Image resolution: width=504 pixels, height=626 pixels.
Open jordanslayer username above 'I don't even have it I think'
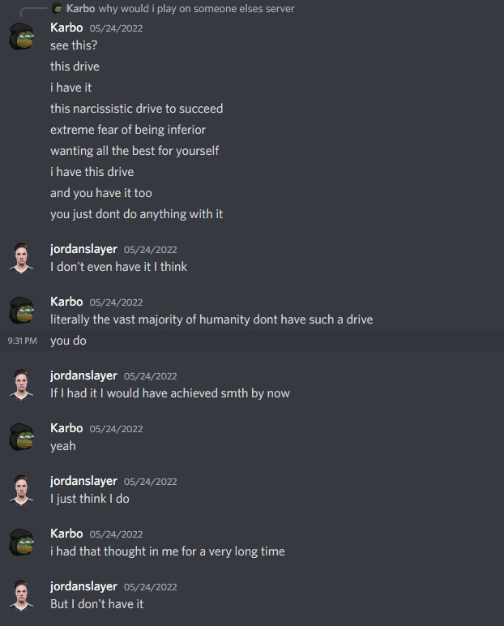click(83, 249)
